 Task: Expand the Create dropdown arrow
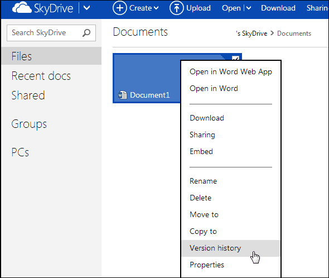pos(156,8)
